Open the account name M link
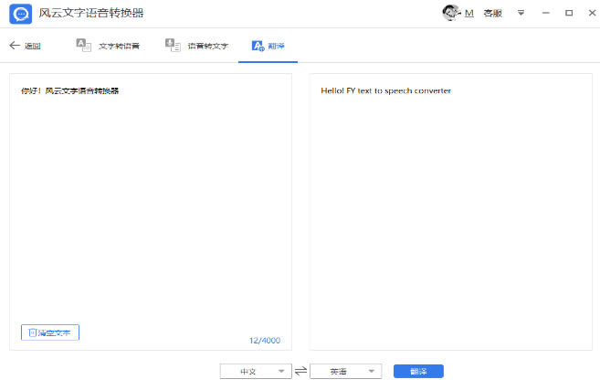This screenshot has width=600, height=390. tap(469, 14)
